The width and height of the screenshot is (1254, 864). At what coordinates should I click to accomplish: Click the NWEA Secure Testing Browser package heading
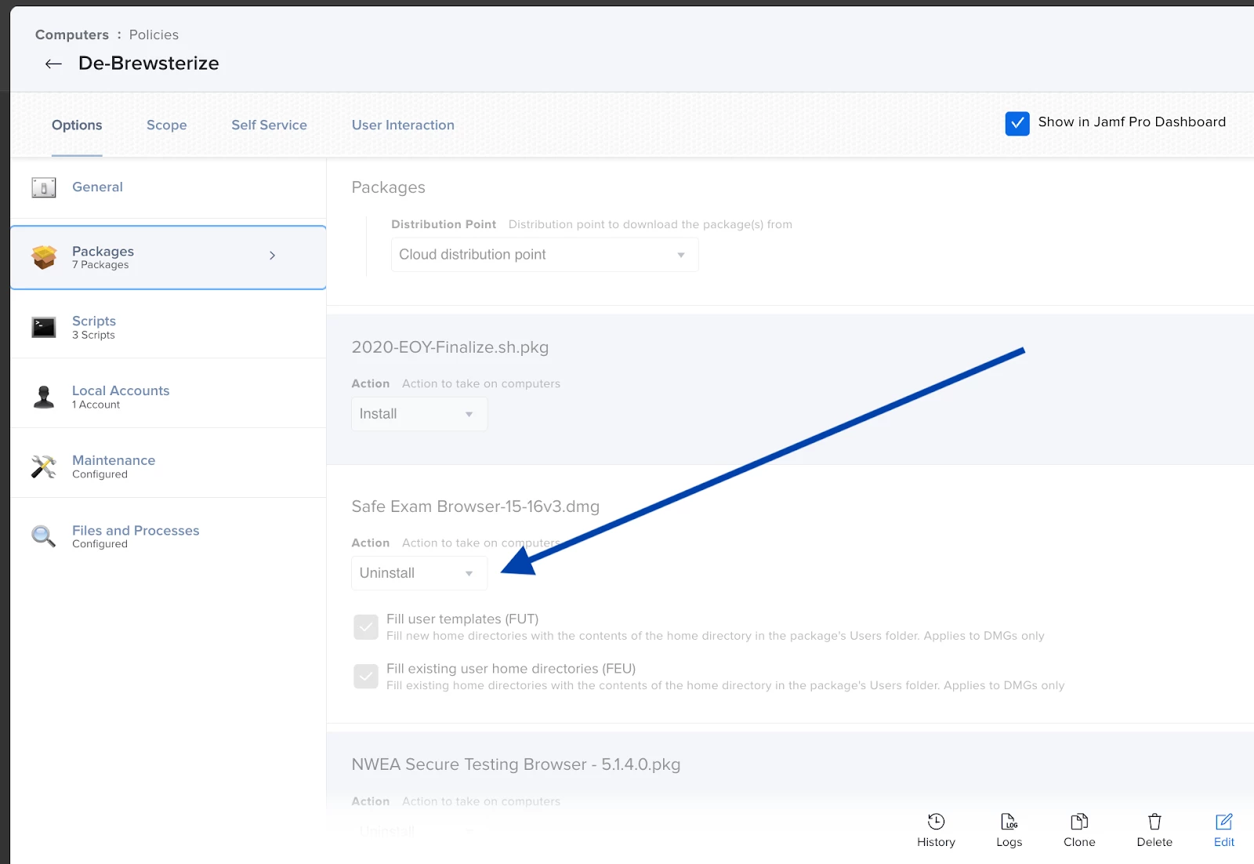click(x=516, y=764)
